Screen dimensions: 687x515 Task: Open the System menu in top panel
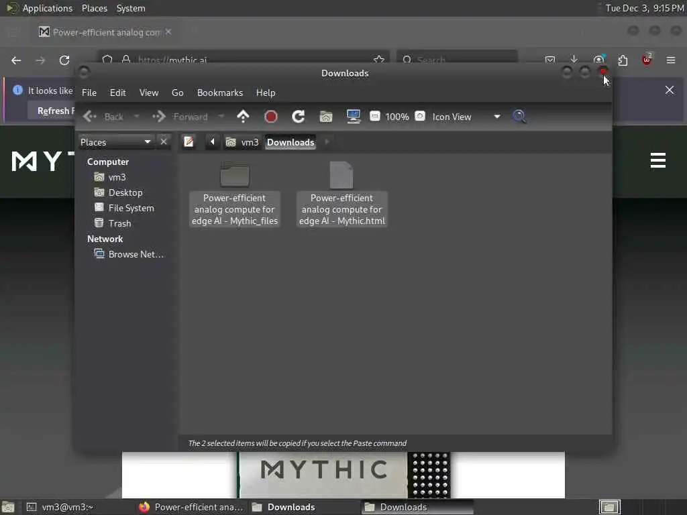coord(131,8)
